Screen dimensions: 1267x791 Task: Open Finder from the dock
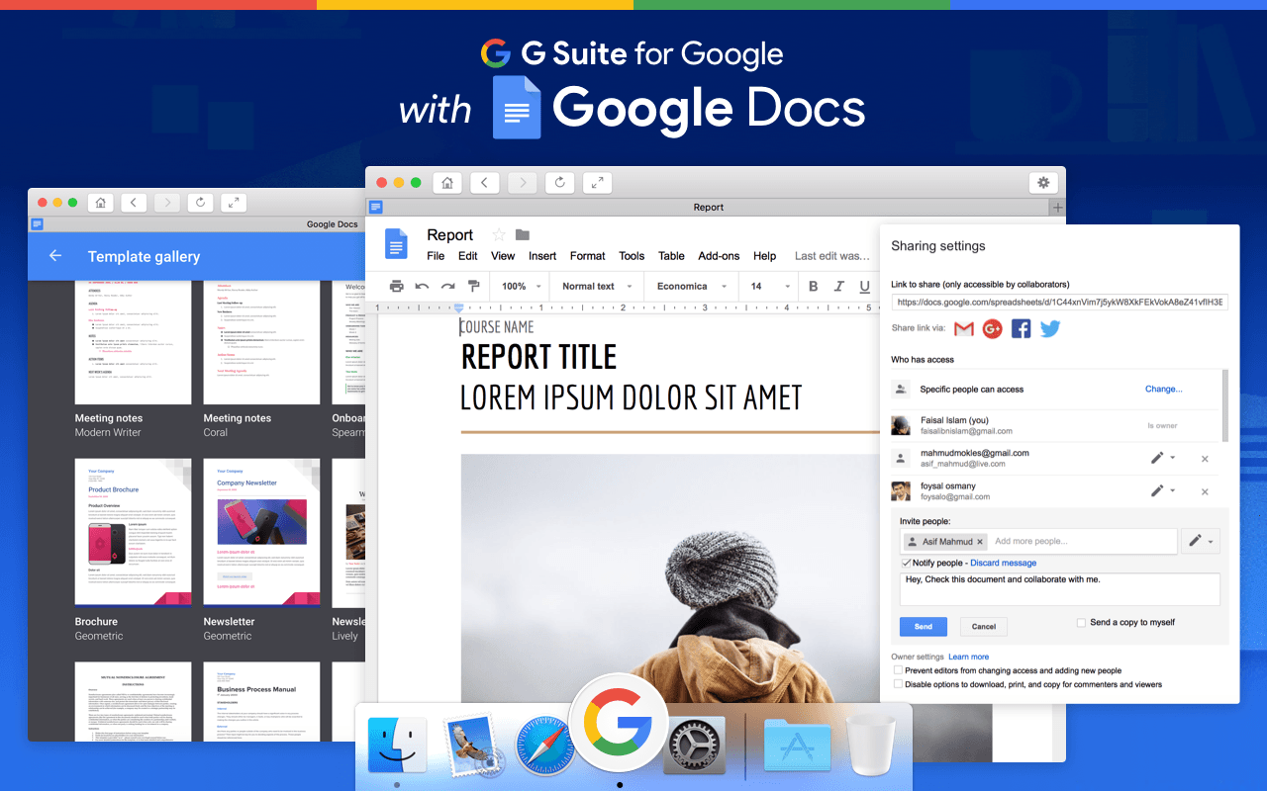tap(397, 746)
